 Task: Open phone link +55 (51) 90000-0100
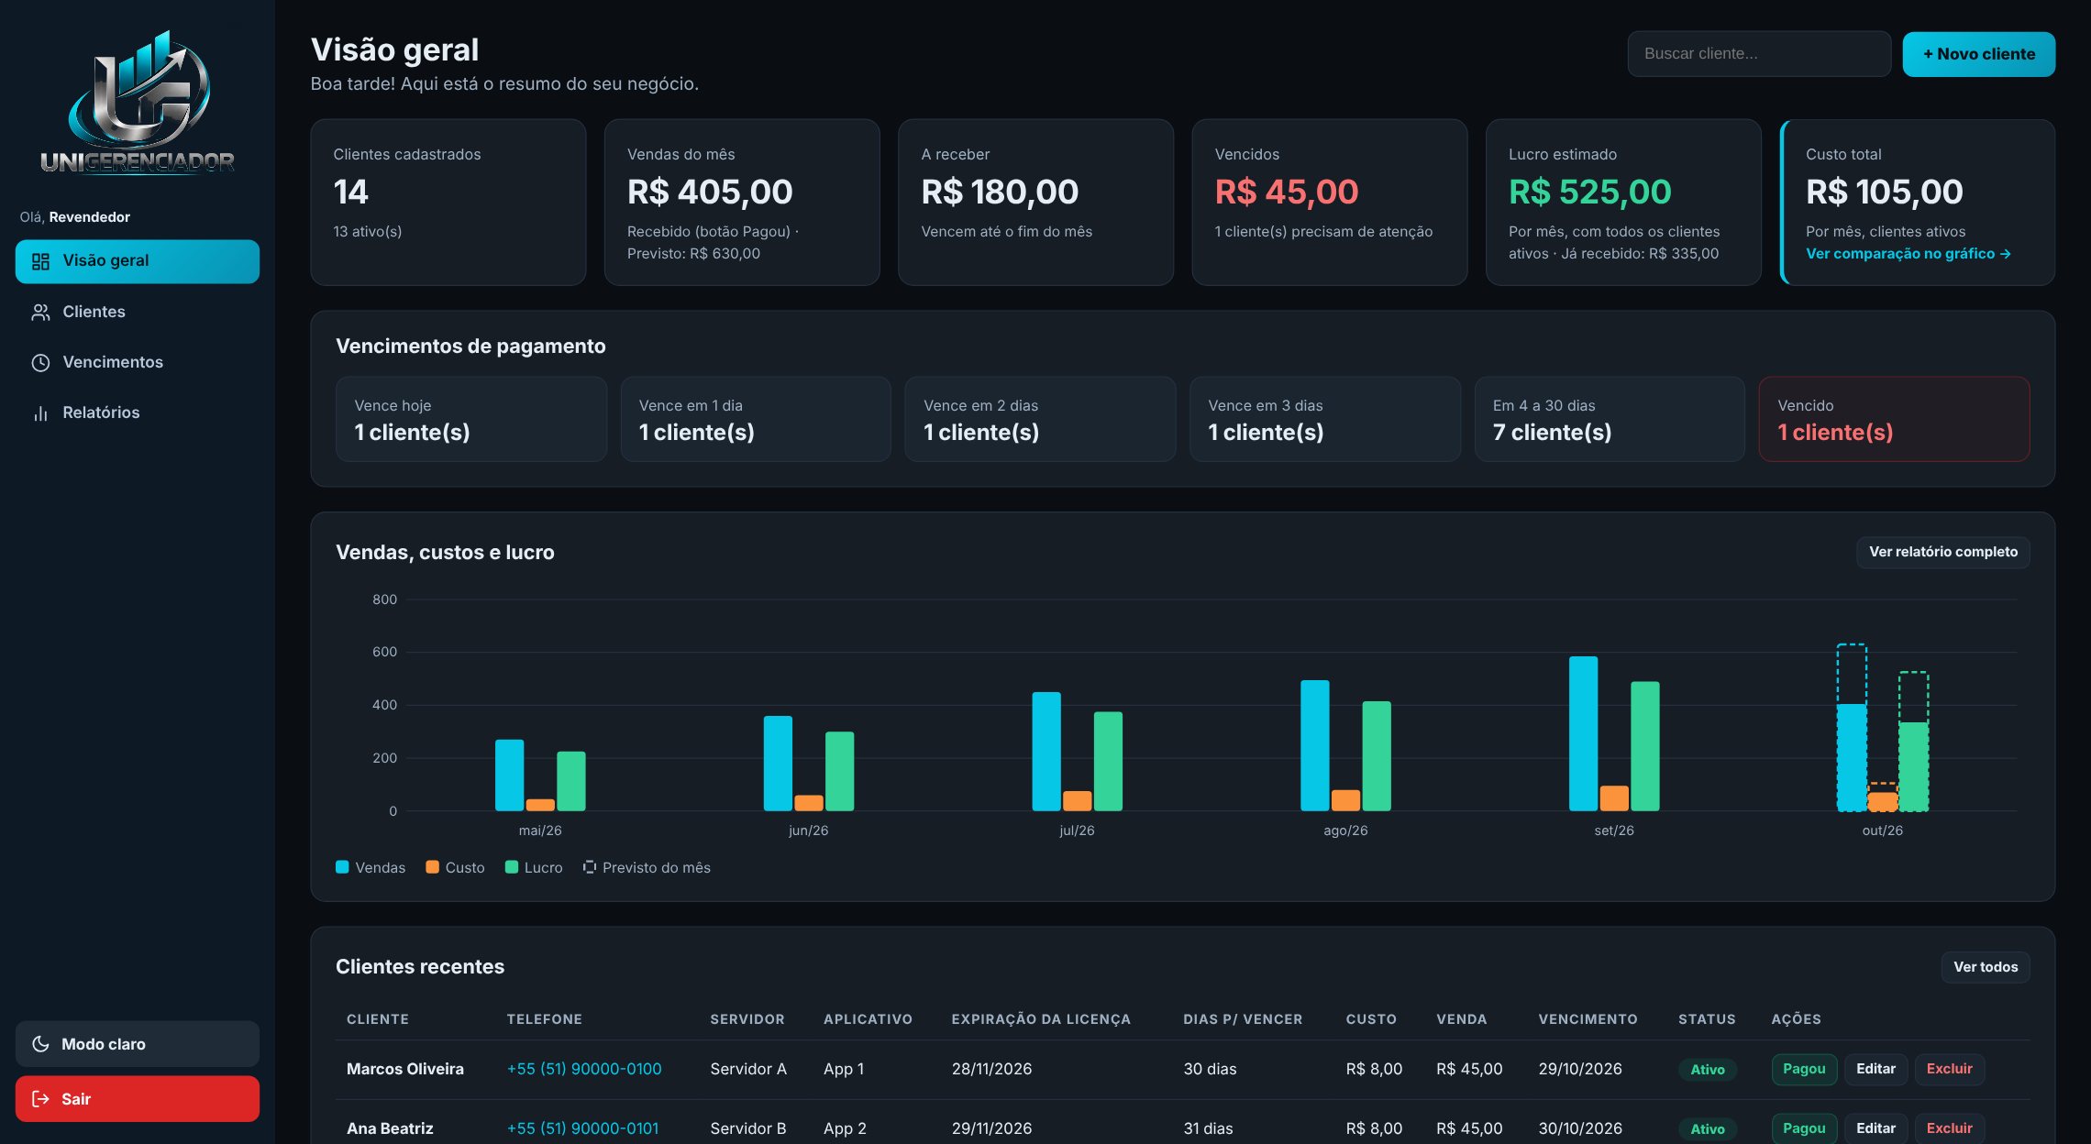584,1069
